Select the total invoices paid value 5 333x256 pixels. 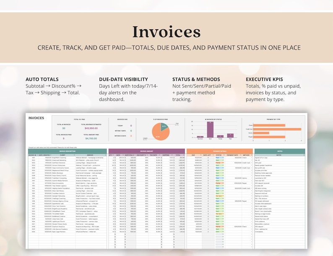coord(63,139)
